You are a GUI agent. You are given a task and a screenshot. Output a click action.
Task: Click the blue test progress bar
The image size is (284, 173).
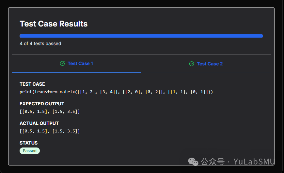[141, 36]
